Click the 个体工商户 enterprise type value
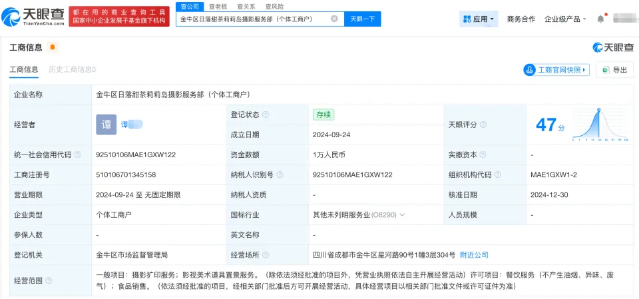The height and width of the screenshot is (299, 639). coord(114,215)
